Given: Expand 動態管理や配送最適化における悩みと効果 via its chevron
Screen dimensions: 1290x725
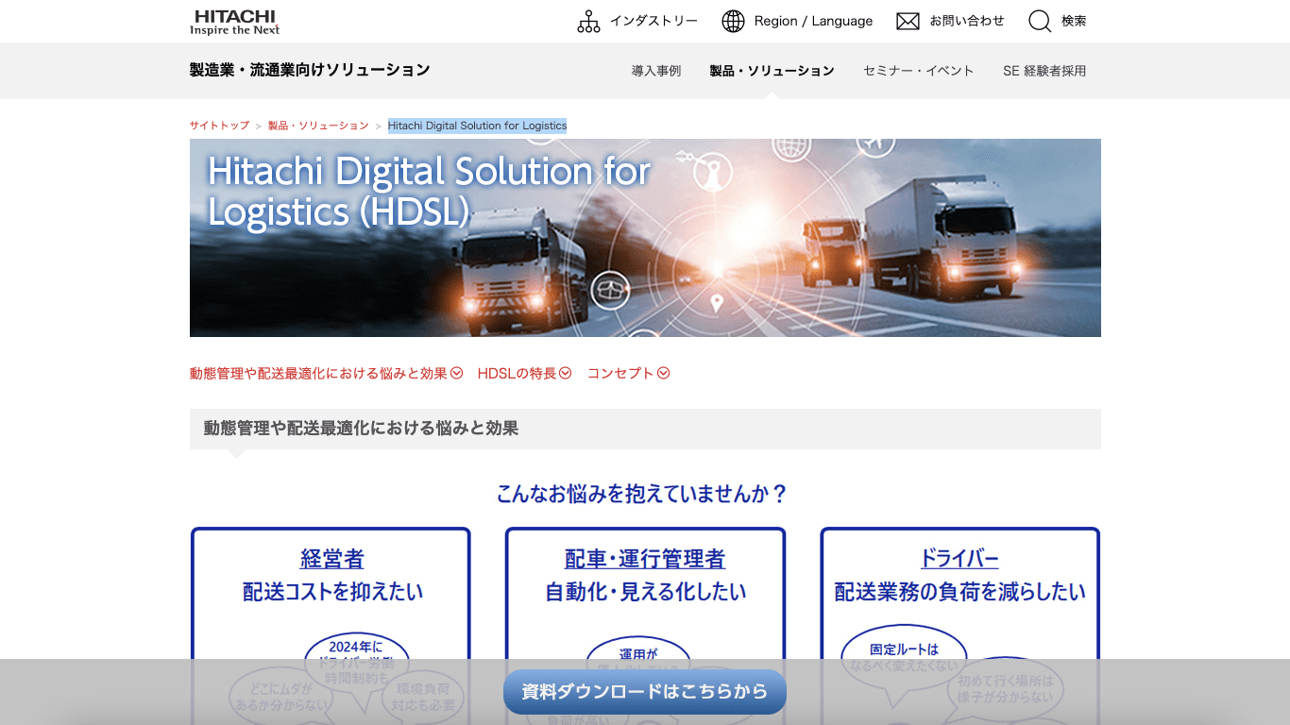Looking at the screenshot, I should click(x=457, y=373).
